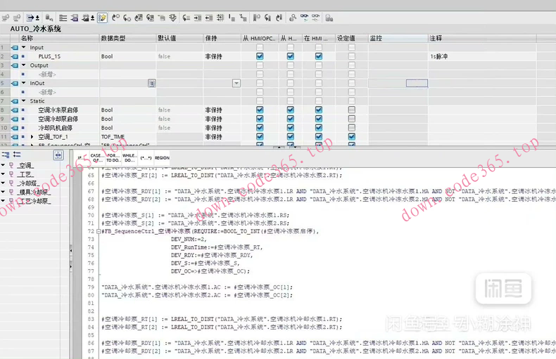Select the _工艺冷却泵_ region in the tree
The image size is (556, 359).
click(x=34, y=201)
